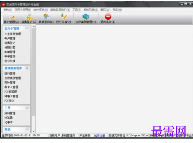Open the 系统(Y) menu

click(8, 10)
